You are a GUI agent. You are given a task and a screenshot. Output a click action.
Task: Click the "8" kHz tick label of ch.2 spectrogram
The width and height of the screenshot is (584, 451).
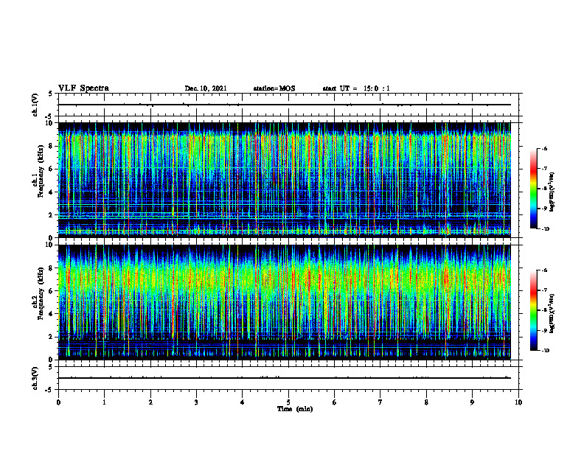pos(51,268)
